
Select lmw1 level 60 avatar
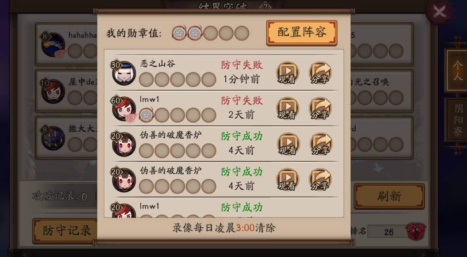pyautogui.click(x=124, y=108)
